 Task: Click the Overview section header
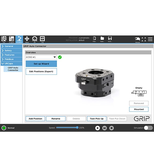[x=88, y=52]
